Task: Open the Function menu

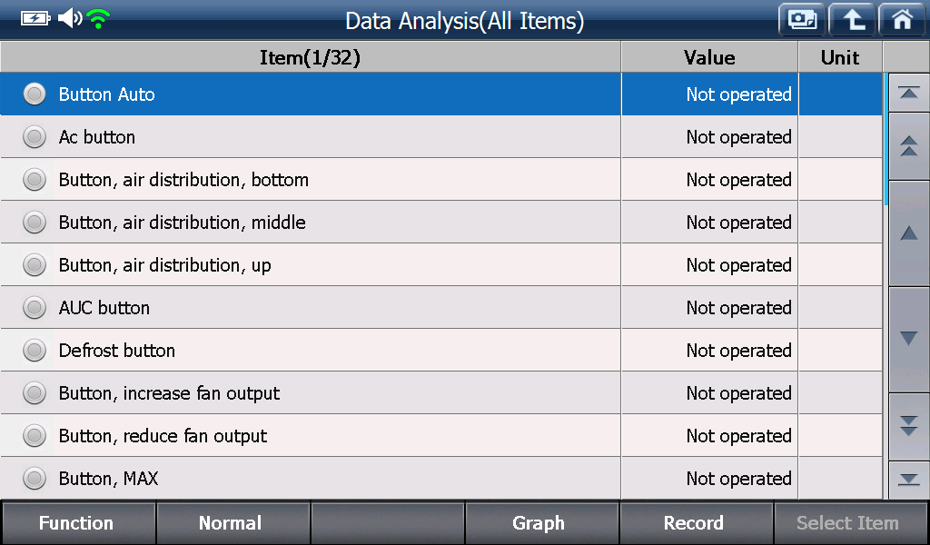Action: tap(78, 523)
